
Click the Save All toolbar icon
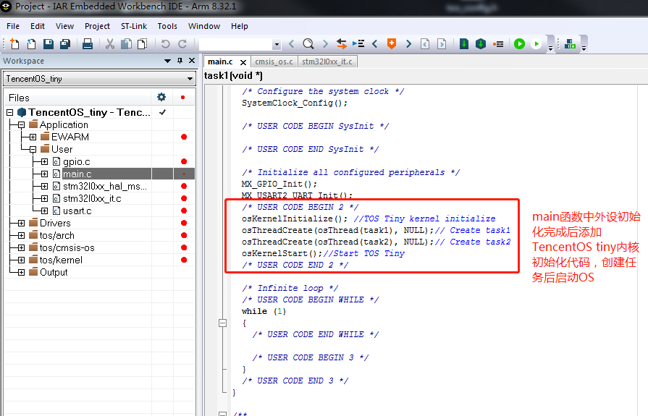tap(64, 44)
